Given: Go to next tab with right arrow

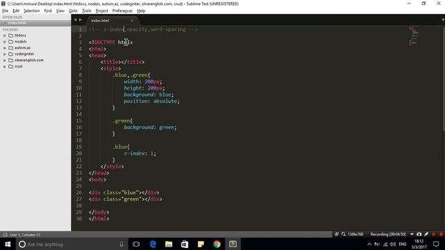Looking at the screenshot, I should pyautogui.click(x=81, y=20).
